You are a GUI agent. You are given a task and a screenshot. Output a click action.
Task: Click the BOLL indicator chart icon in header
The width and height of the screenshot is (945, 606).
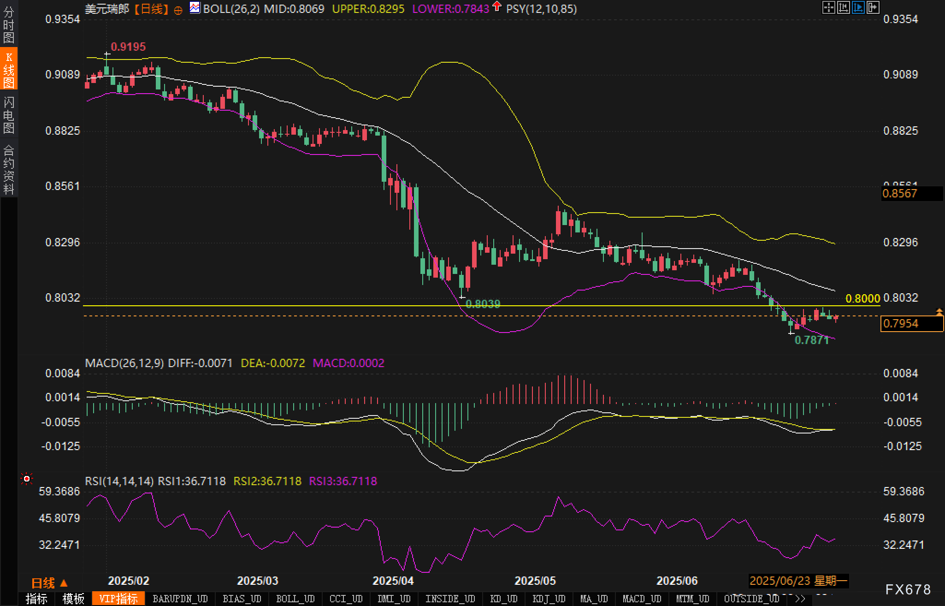(195, 8)
